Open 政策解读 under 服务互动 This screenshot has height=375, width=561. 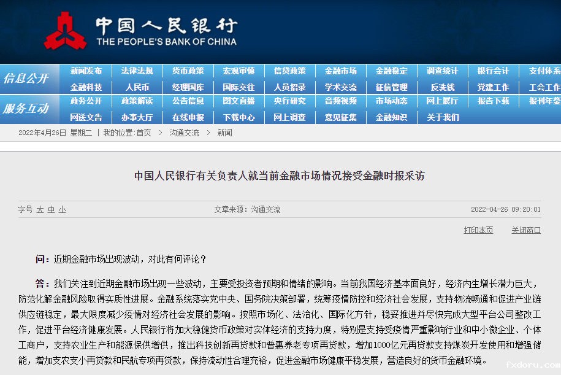coord(137,101)
